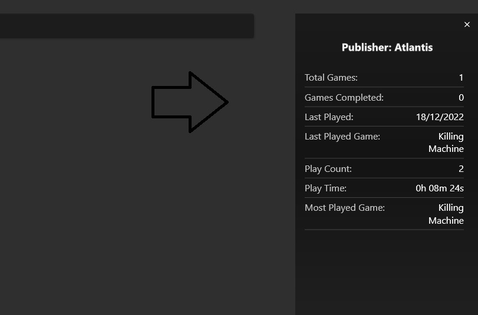The height and width of the screenshot is (315, 478).
Task: Click the 'Play Count:' label
Action: [328, 169]
